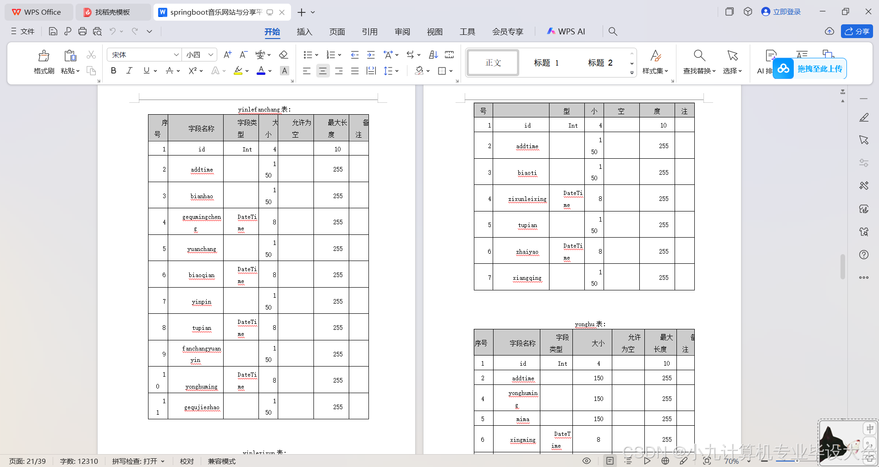Decrease paragraph indent

pyautogui.click(x=355, y=55)
